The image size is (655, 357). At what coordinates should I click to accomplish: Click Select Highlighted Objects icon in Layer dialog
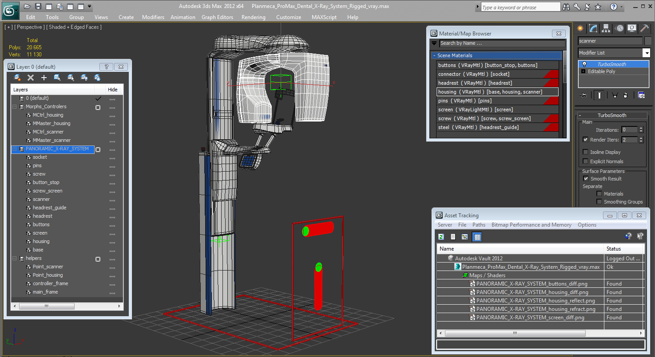pyautogui.click(x=57, y=78)
